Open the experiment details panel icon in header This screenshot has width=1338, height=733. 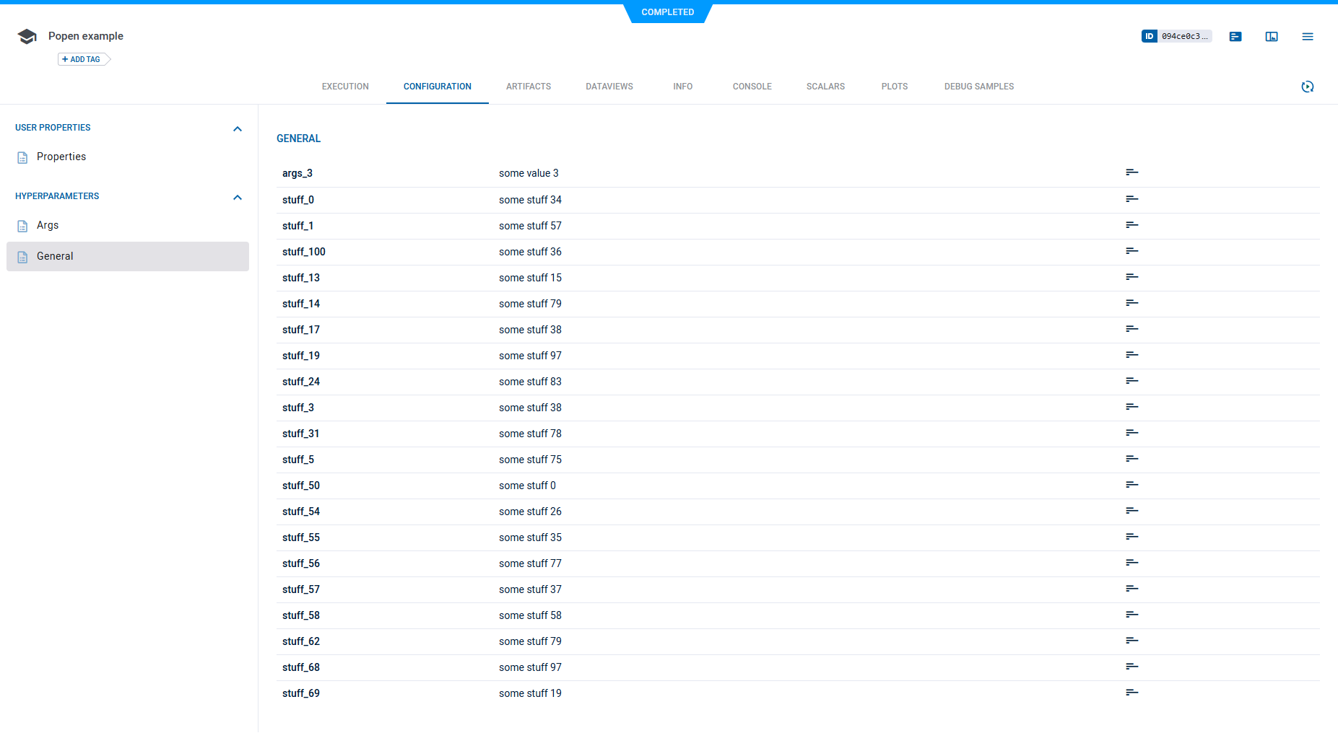[x=1235, y=37]
